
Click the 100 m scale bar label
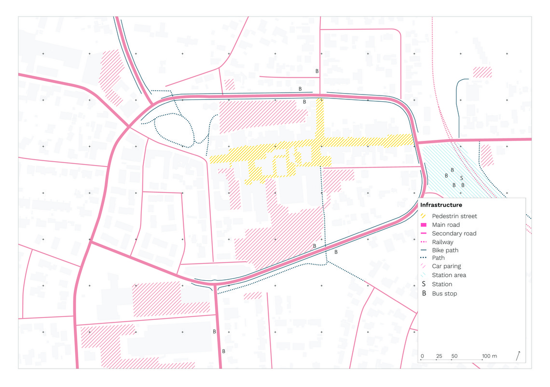click(x=489, y=356)
